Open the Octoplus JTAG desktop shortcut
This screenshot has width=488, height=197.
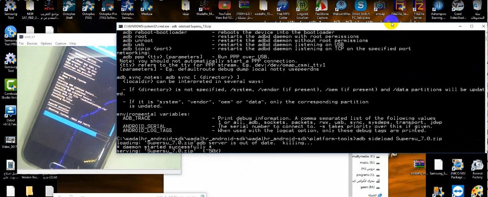(89, 10)
